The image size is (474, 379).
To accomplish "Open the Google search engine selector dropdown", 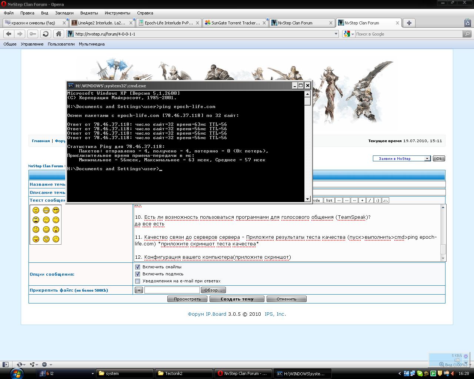I will click(x=353, y=34).
